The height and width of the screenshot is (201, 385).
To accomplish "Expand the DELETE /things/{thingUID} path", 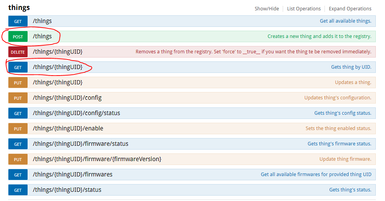I will [58, 52].
